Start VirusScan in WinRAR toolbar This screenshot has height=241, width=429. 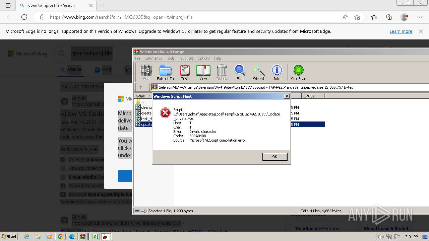[x=298, y=73]
